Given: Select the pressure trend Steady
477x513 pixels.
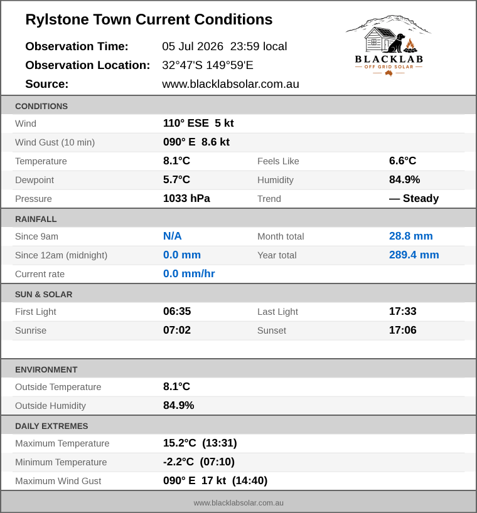Looking at the screenshot, I should coord(414,199).
